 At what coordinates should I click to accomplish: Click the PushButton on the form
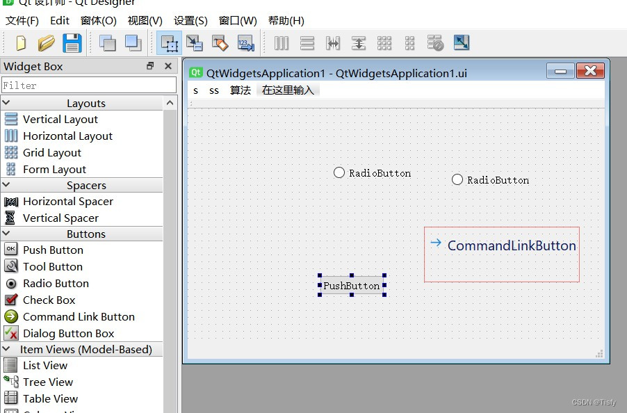(352, 285)
